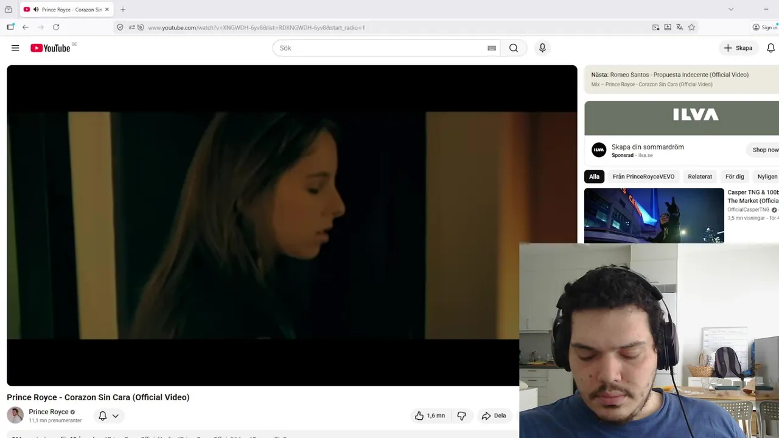
Task: Click the video title Corazon Sin Cara
Action: coord(98,397)
